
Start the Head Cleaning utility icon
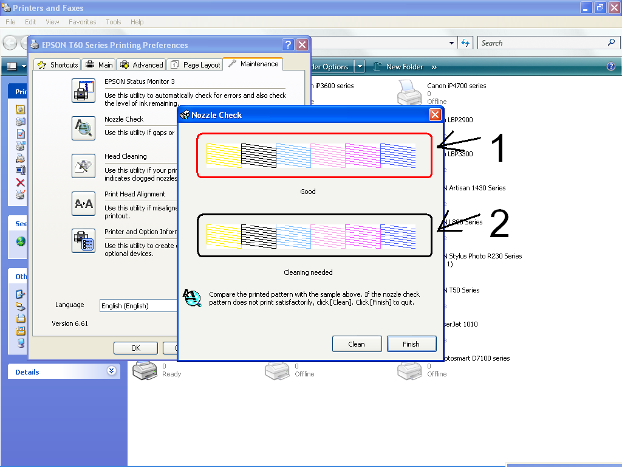tap(83, 166)
